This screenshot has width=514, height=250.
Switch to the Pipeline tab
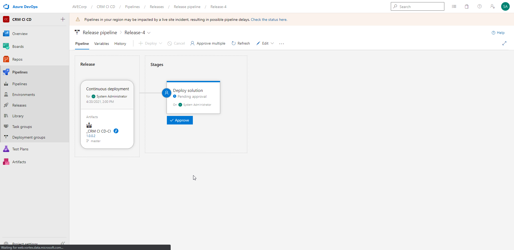tap(82, 44)
